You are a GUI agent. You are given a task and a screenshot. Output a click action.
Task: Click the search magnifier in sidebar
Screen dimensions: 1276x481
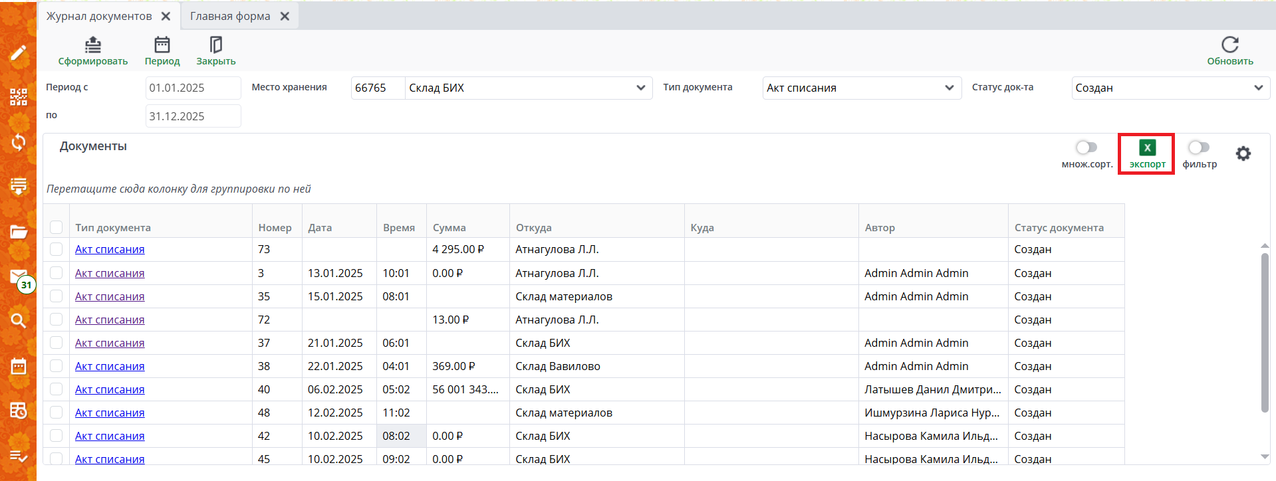click(18, 321)
